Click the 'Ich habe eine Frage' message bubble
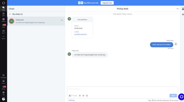184x102 pixels. click(90, 55)
